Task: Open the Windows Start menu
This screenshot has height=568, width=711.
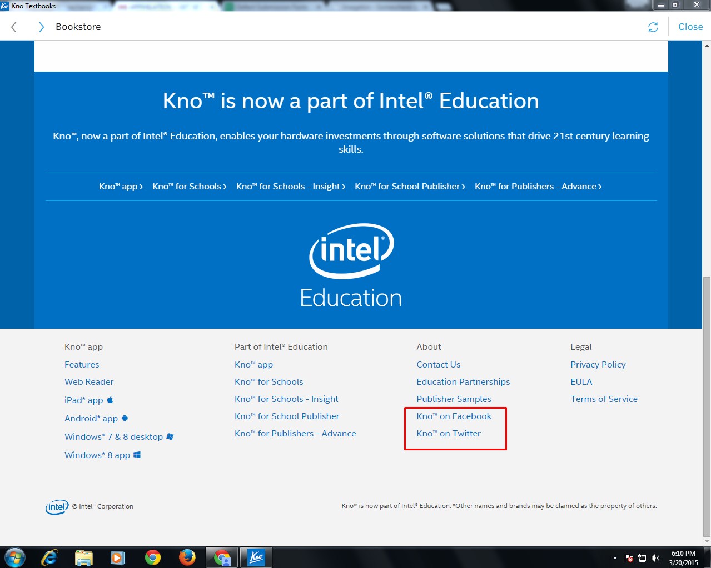Action: click(14, 557)
